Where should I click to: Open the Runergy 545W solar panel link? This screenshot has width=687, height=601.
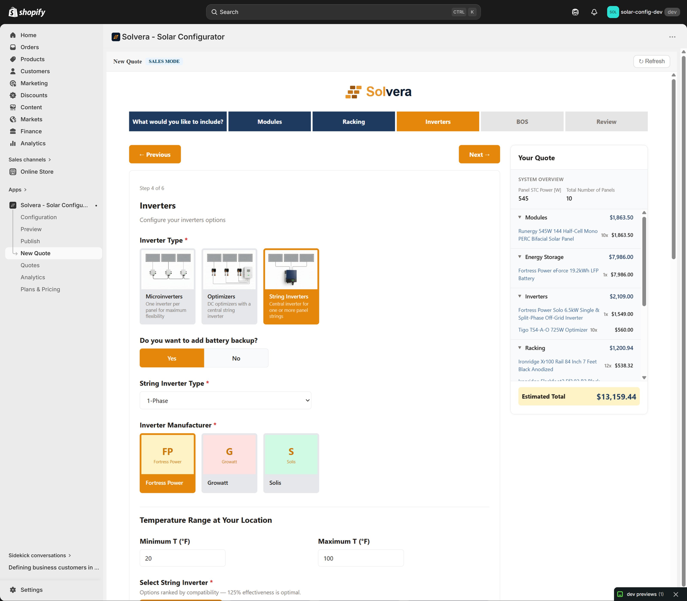click(558, 235)
